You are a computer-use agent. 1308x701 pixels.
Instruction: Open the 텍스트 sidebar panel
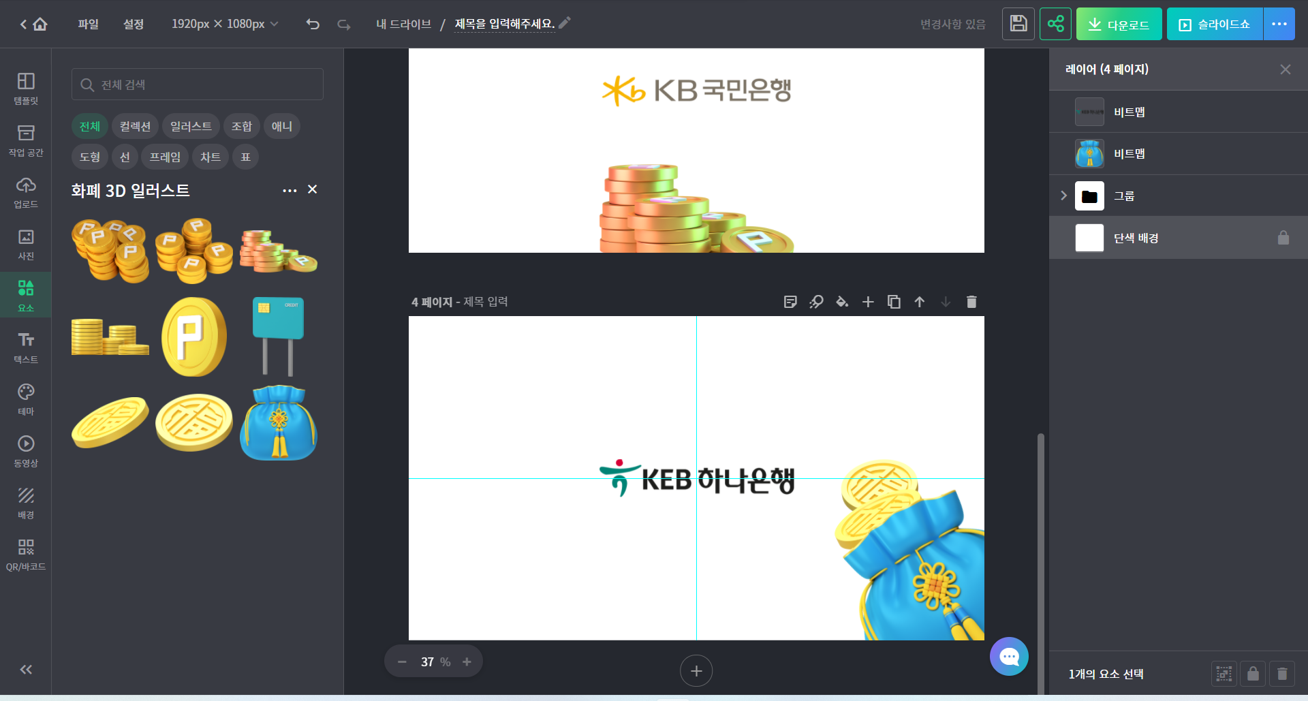tap(26, 347)
